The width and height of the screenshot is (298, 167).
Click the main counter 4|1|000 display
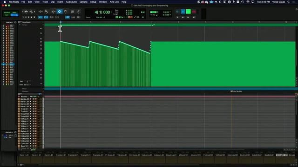102,13
